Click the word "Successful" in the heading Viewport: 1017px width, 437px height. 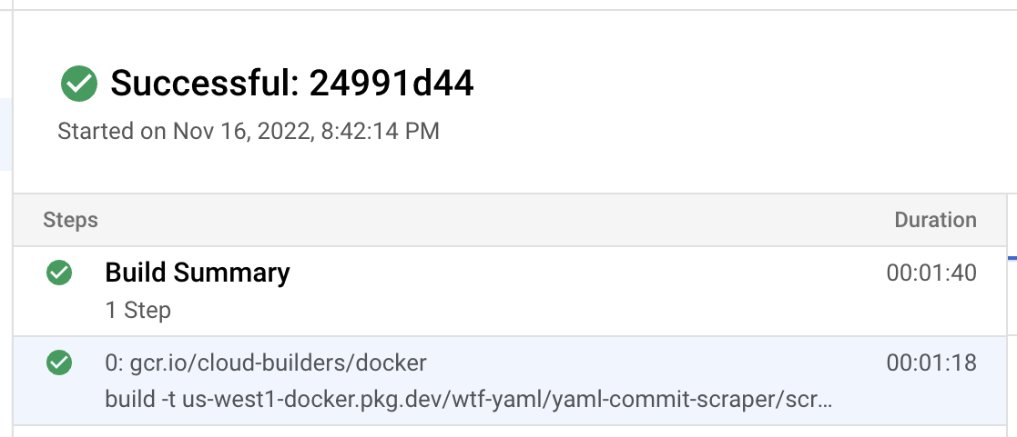204,84
